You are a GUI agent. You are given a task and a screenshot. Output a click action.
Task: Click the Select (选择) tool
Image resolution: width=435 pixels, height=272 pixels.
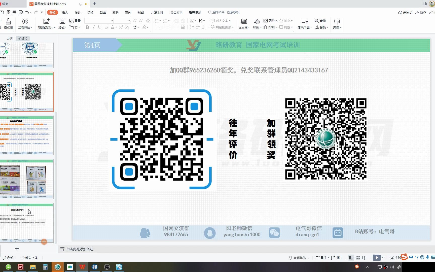pyautogui.click(x=337, y=24)
